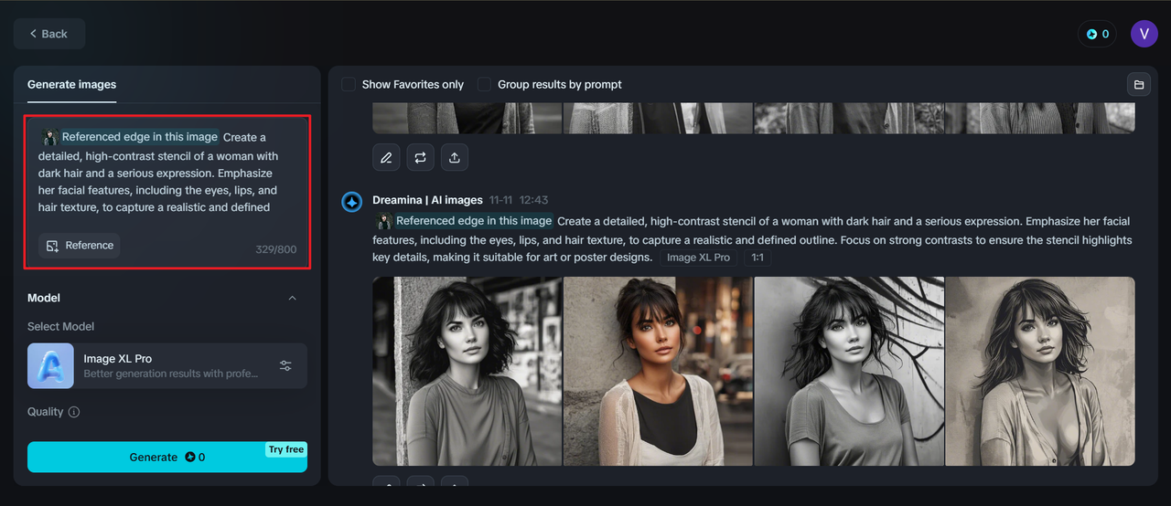1171x506 pixels.
Task: Open the Dreamina AI images avatar icon
Action: (352, 201)
